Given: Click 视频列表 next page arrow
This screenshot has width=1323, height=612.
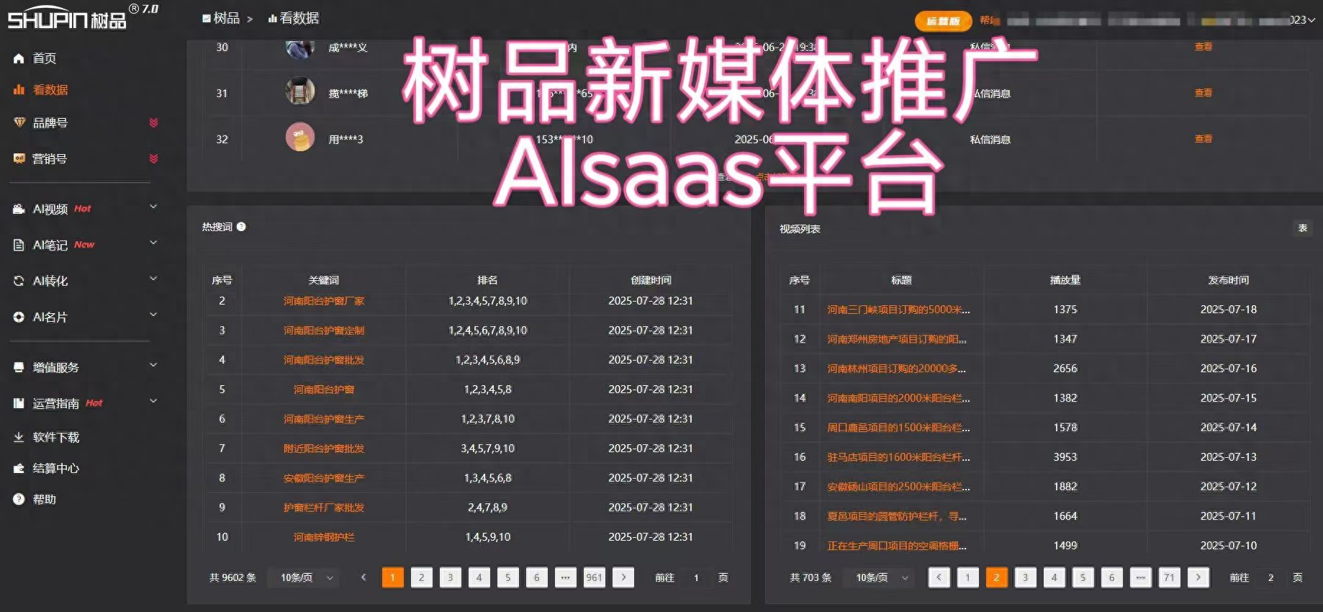Looking at the screenshot, I should point(1198,577).
